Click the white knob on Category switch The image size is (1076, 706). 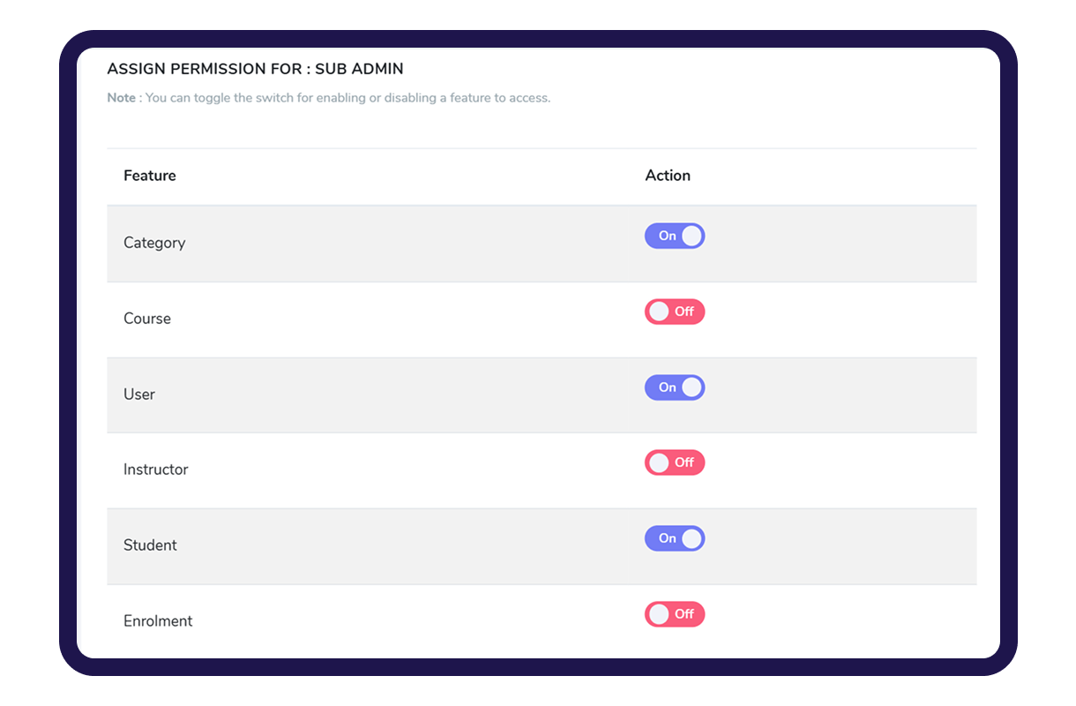tap(691, 236)
